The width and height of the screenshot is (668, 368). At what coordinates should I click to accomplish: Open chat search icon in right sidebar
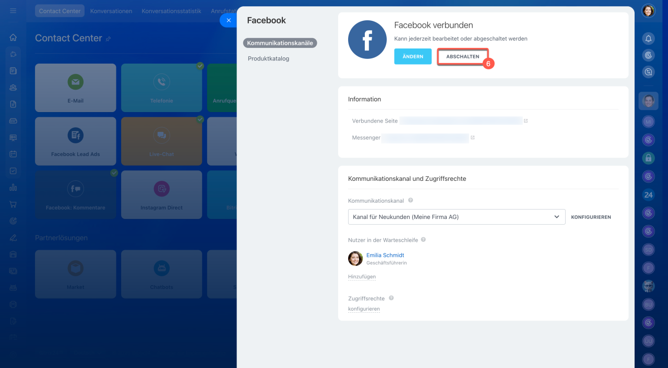point(648,72)
